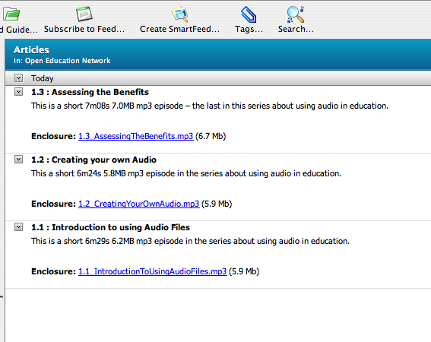Click the green folder Guide icon

coord(11,14)
